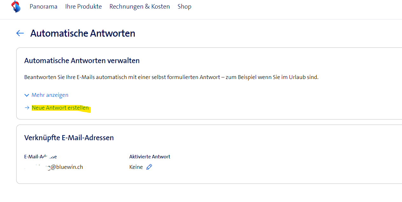This screenshot has width=402, height=202.
Task: Click the chevron icon beside Mehr anzeigen
Action: (27, 95)
